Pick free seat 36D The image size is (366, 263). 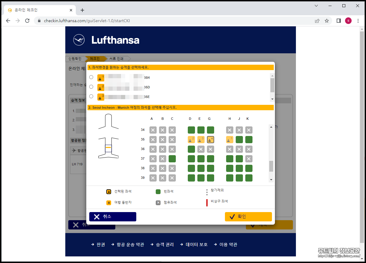click(191, 149)
